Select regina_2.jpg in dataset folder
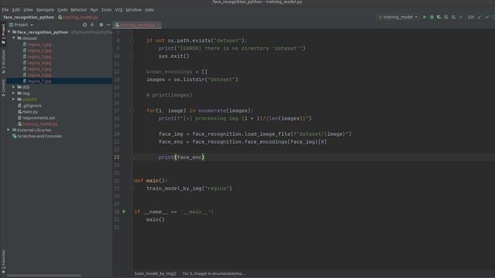 pos(37,50)
